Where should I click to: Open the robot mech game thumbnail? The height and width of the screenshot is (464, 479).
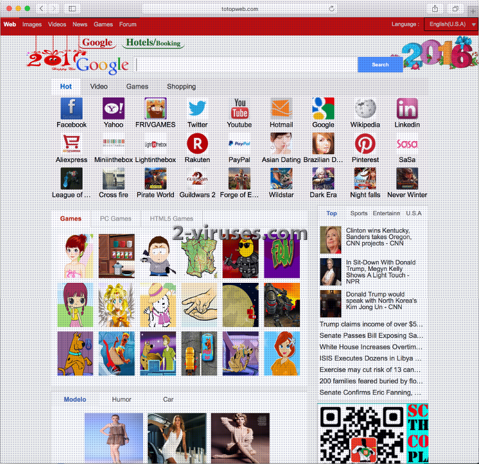pos(282,305)
